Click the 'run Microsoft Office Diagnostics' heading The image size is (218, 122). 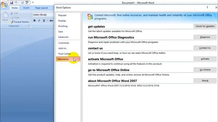pyautogui.click(x=111, y=37)
